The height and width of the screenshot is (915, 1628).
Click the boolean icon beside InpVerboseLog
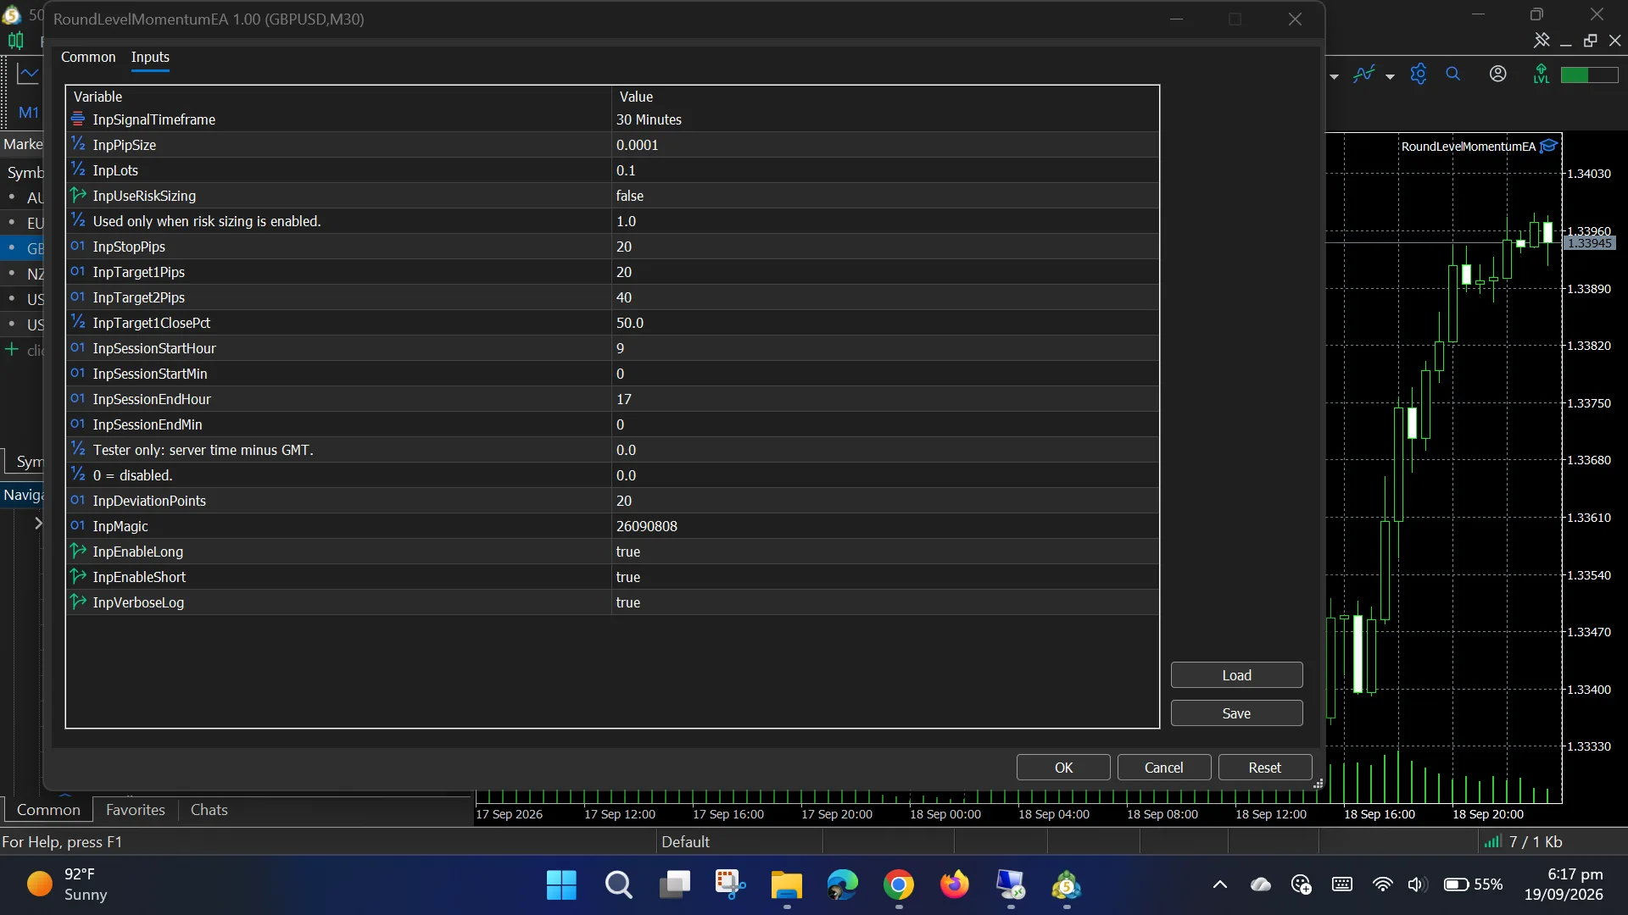pos(78,602)
